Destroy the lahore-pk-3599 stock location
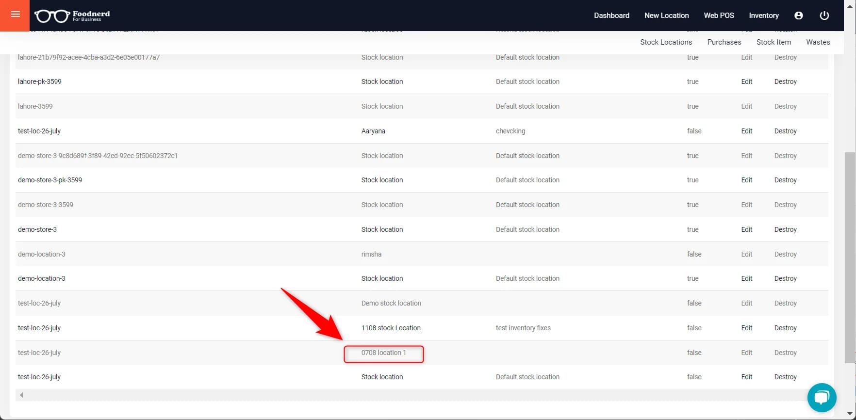This screenshot has height=420, width=856. (785, 82)
